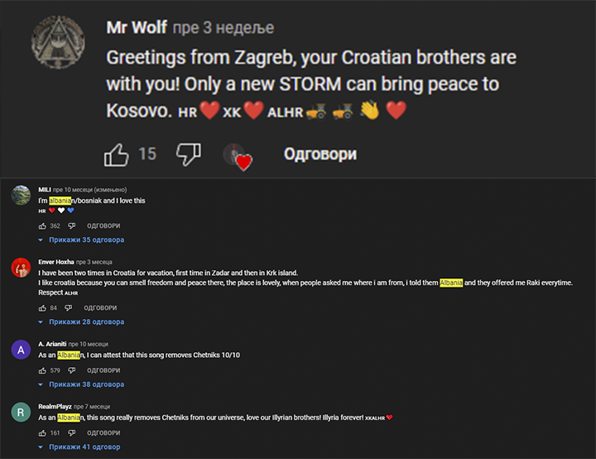Dislike Enver Hoxha's comment
Screen dimensions: 596x459
(x=69, y=308)
